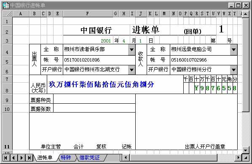This screenshot has width=252, height=164.
Task: Click the vertical scrollbar up arrow
Action: point(245,14)
